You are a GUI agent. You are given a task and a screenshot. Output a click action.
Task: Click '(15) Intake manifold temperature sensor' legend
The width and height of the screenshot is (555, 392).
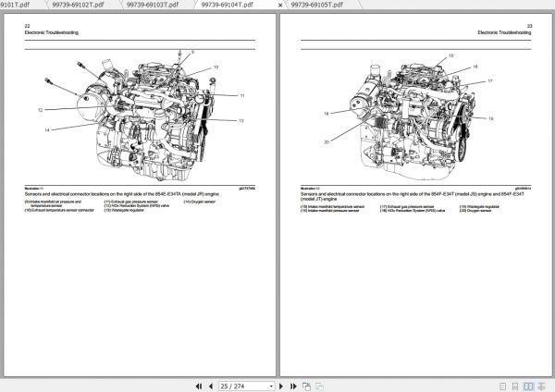tap(333, 206)
